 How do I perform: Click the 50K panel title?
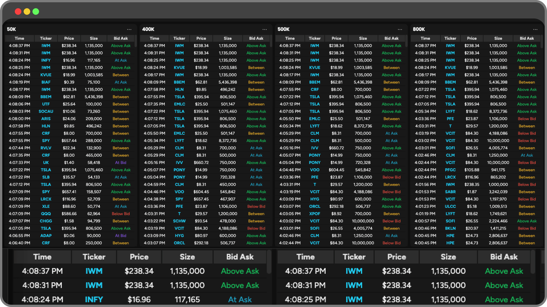(11, 29)
